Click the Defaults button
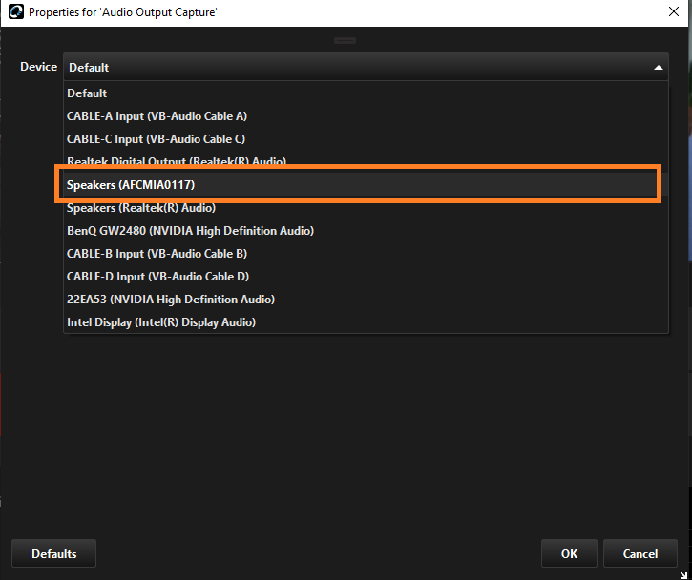692x580 pixels. coord(53,553)
